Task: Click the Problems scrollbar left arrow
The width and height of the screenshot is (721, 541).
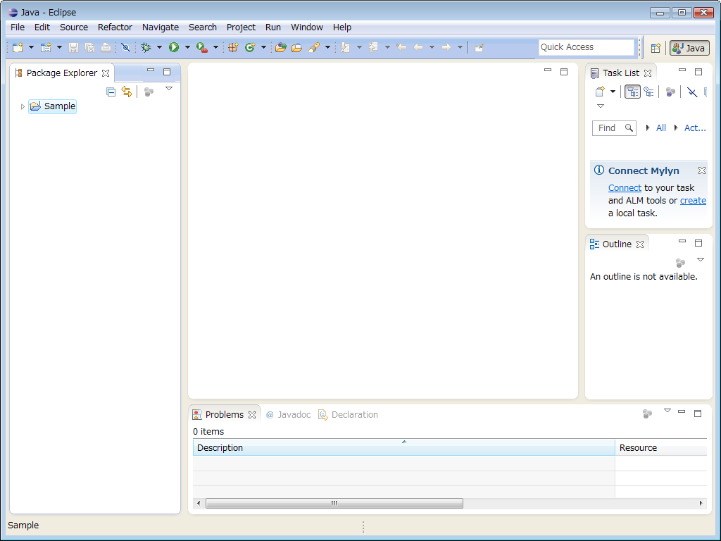Action: click(x=198, y=503)
